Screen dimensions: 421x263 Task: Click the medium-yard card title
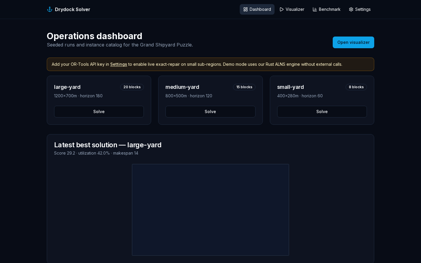point(182,87)
